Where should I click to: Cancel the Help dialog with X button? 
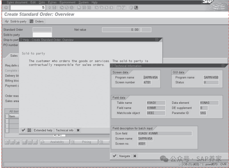[78, 130]
